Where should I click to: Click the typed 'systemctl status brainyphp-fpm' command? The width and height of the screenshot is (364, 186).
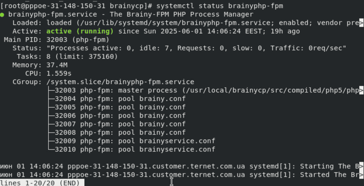click(x=219, y=6)
